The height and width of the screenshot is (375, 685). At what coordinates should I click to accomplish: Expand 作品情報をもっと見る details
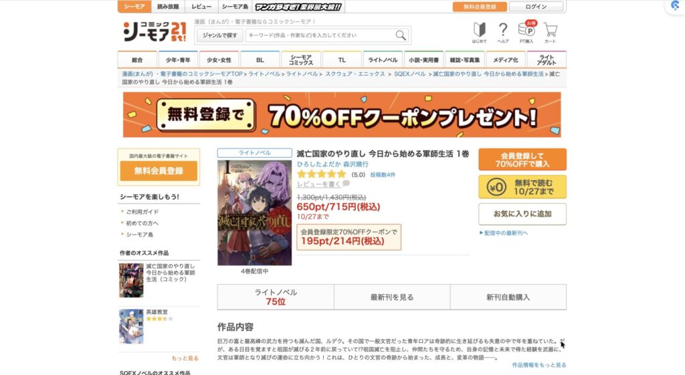(539, 365)
